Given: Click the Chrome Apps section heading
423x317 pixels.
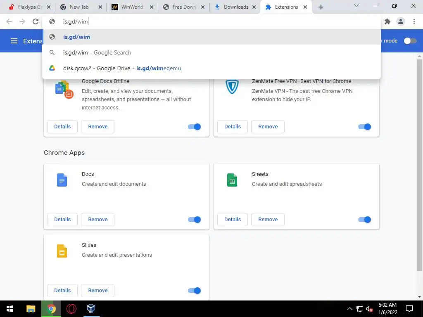Looking at the screenshot, I should 64,153.
